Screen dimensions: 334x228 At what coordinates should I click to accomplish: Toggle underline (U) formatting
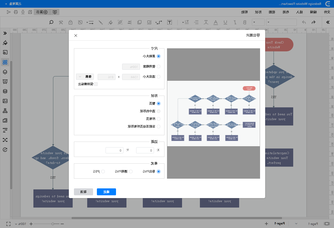tap(225, 22)
